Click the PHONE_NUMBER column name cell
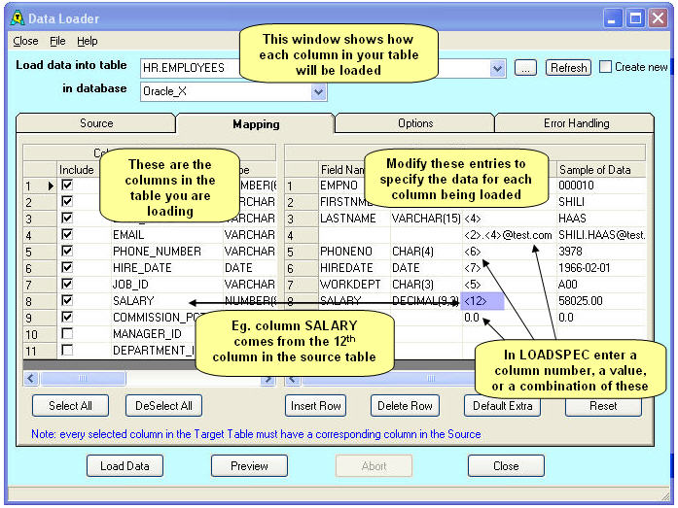Screen dimensions: 678x508 pyautogui.click(x=167, y=252)
